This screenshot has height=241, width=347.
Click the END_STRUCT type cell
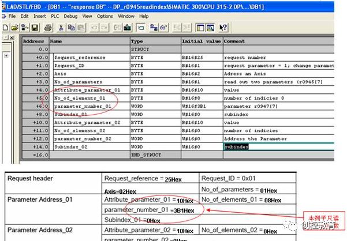(x=155, y=155)
